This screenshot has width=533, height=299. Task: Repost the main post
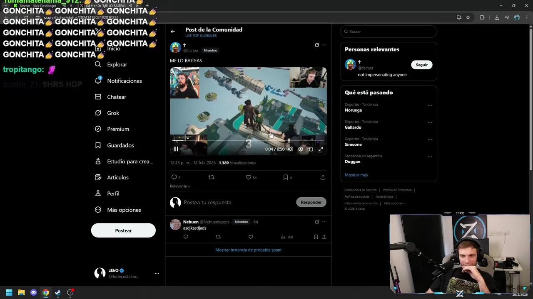point(211,177)
